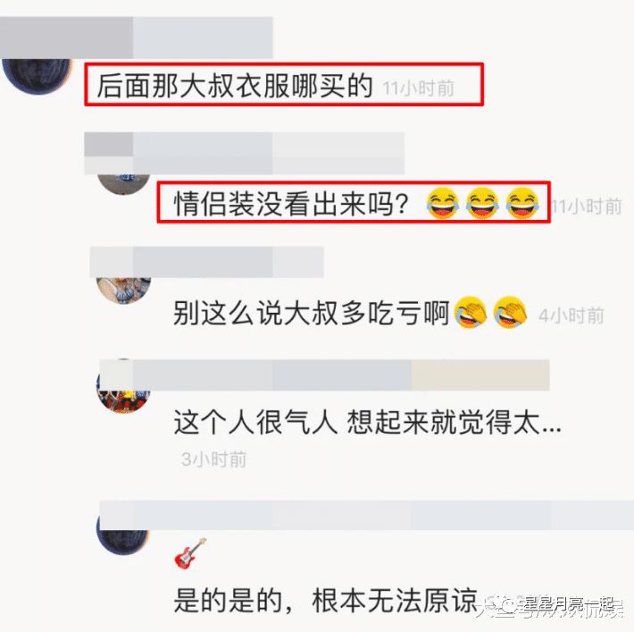Tap the first laughing-tears emoji in the reply
Image resolution: width=634 pixels, height=632 pixels.
443,203
